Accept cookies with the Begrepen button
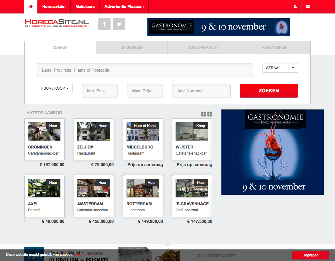The height and width of the screenshot is (261, 335). pos(310,255)
